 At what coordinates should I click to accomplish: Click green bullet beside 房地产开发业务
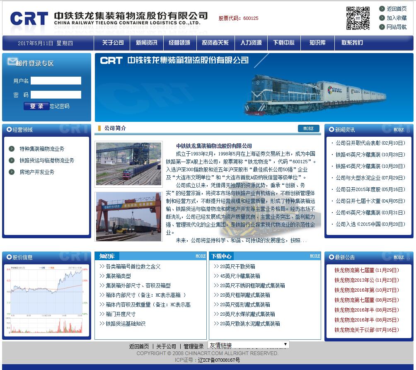click(12, 172)
